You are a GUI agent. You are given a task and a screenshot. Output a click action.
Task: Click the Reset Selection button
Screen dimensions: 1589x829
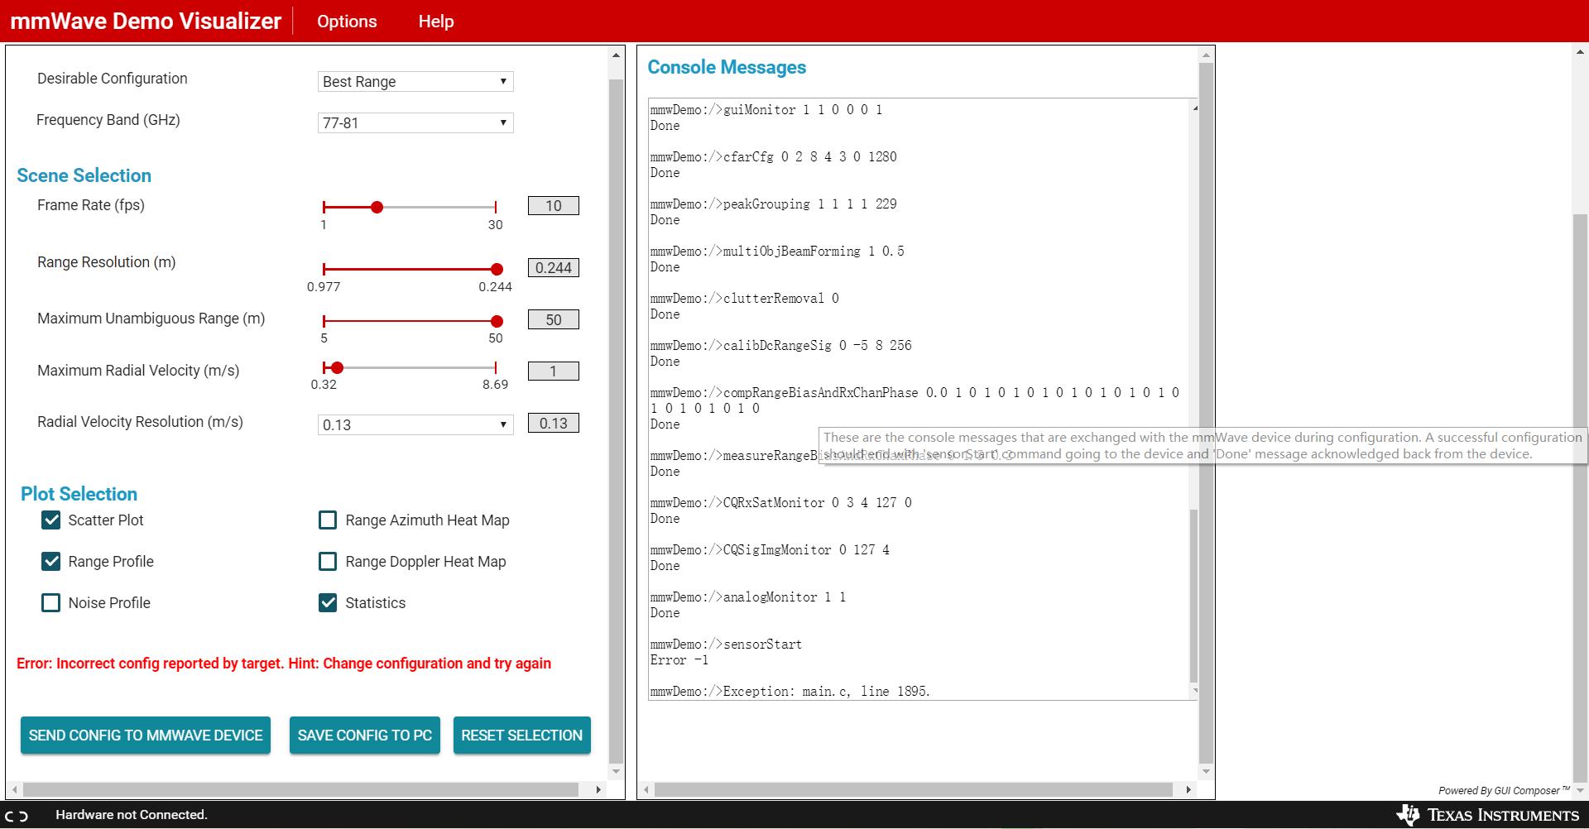coord(522,735)
